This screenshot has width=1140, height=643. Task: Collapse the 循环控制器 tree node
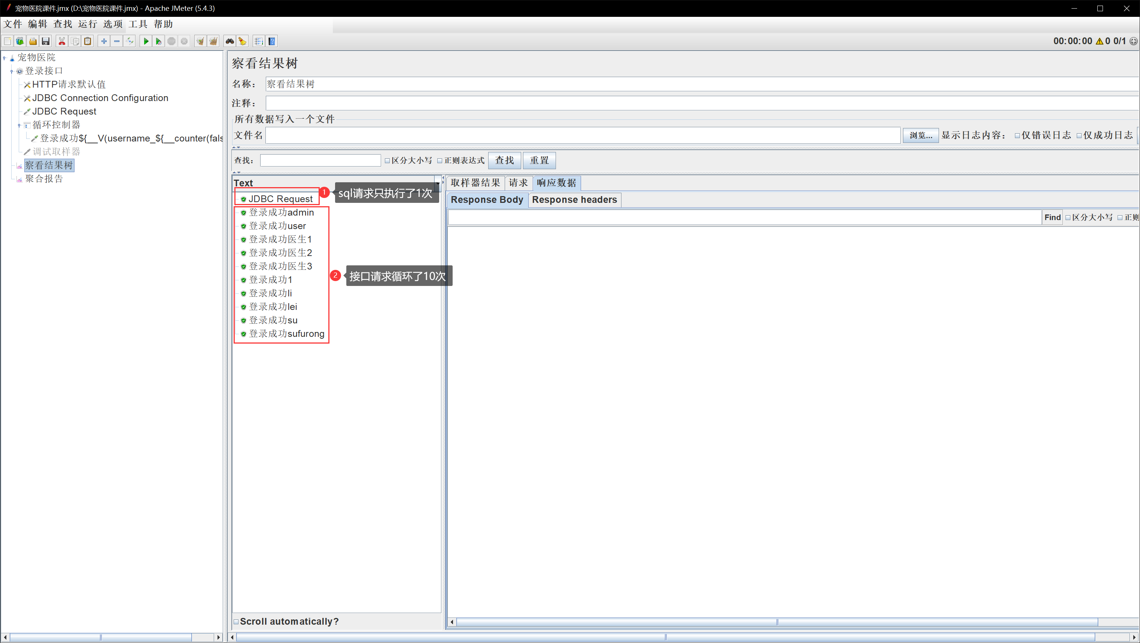(x=19, y=125)
